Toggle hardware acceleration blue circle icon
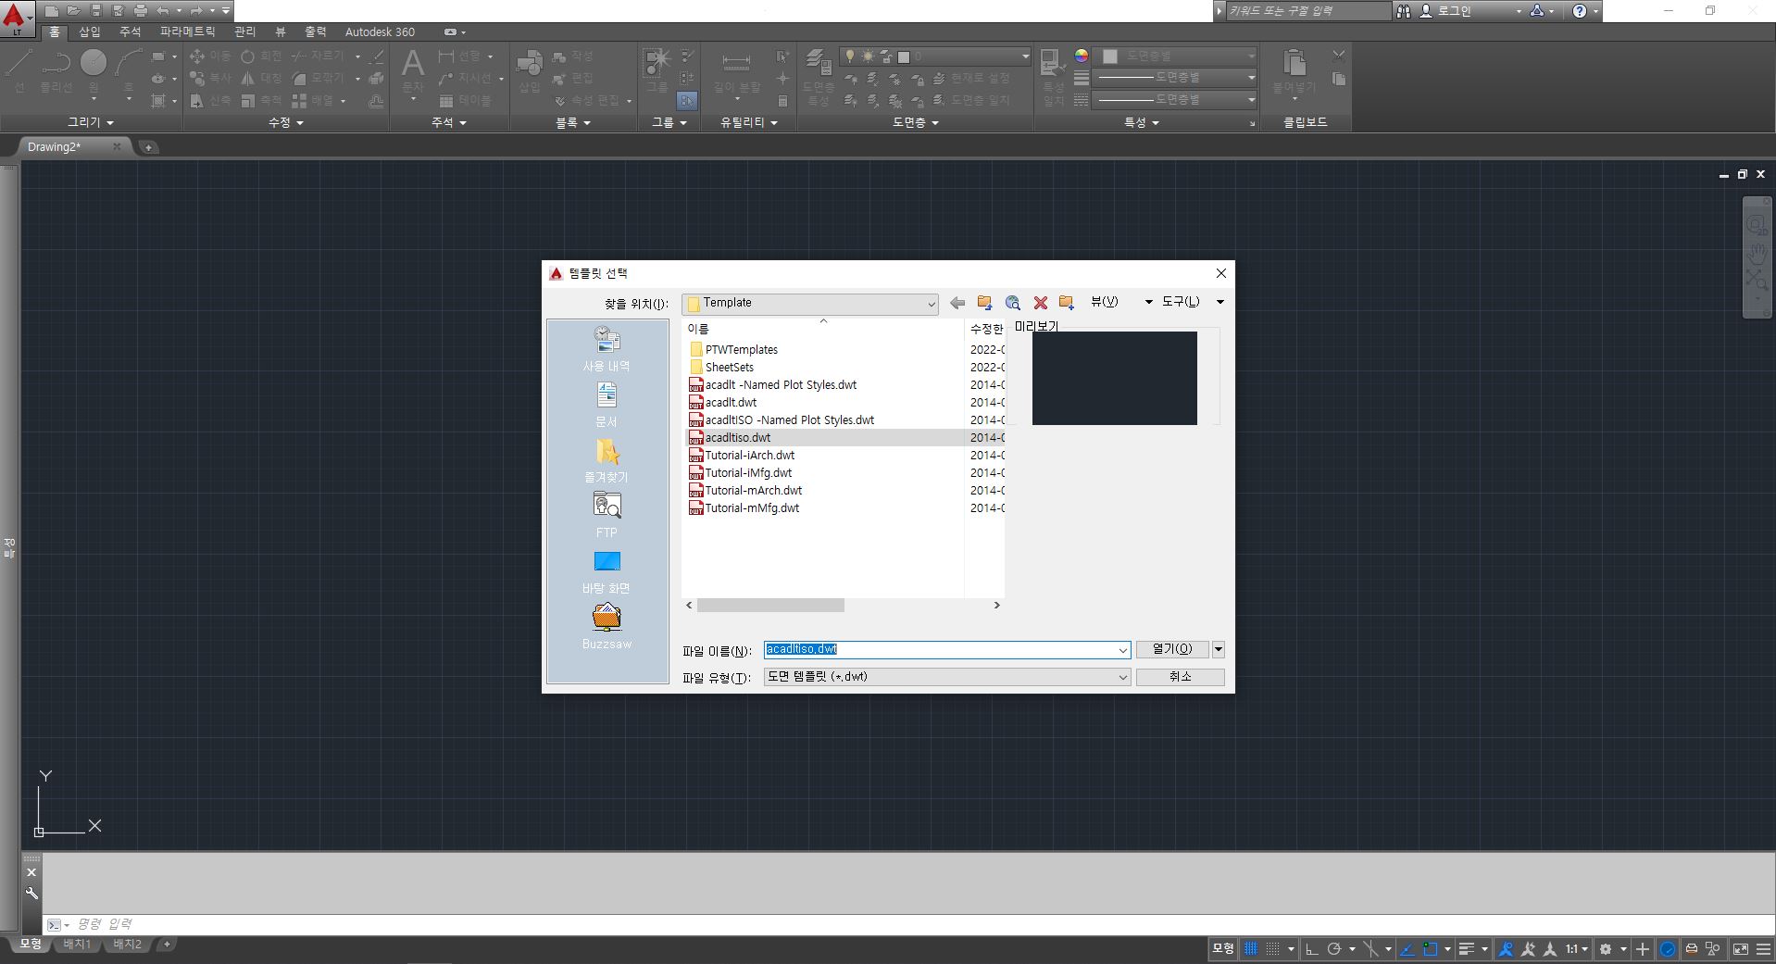1776x964 pixels. pyautogui.click(x=1668, y=949)
